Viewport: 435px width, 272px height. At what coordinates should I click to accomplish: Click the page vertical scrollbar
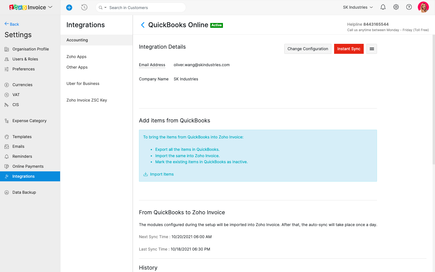click(433, 100)
